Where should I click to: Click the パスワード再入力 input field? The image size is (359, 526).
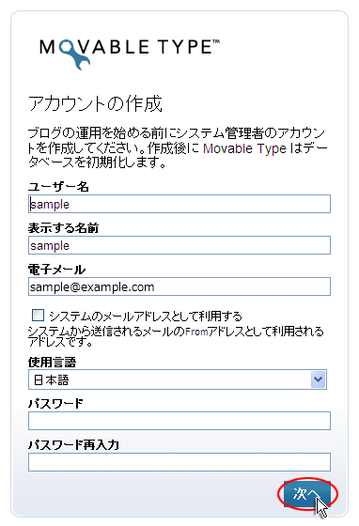(x=179, y=462)
